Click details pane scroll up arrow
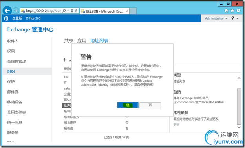The height and width of the screenshot is (148, 245). coord(239,78)
